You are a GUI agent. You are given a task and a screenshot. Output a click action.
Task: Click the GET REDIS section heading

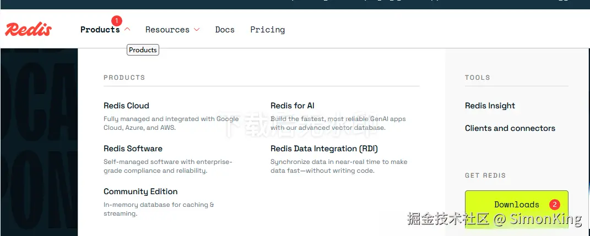click(x=485, y=175)
